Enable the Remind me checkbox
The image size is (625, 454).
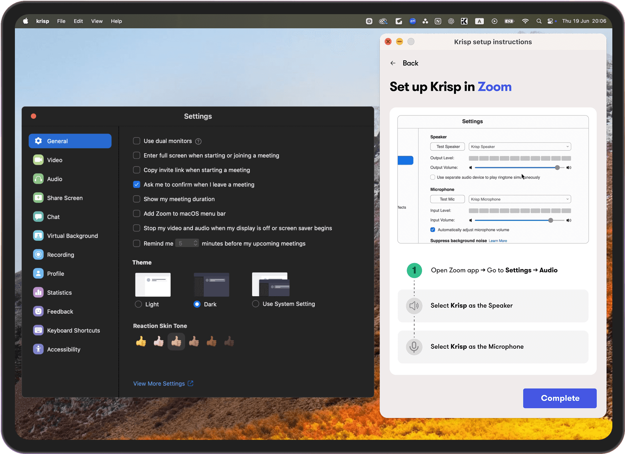(x=137, y=243)
